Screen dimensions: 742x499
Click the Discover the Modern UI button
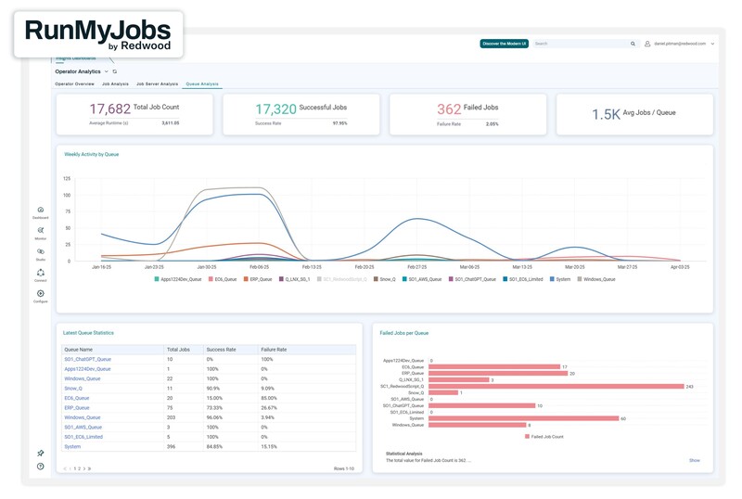coord(504,44)
